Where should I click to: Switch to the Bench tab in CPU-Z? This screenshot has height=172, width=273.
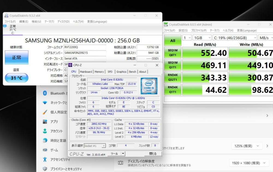pyautogui.click(x=132, y=72)
